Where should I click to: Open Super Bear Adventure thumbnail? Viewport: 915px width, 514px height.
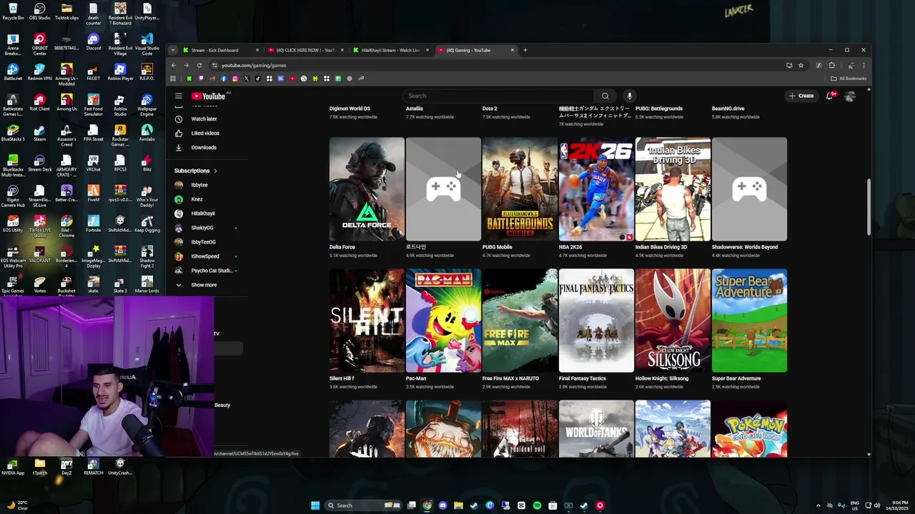coord(749,321)
